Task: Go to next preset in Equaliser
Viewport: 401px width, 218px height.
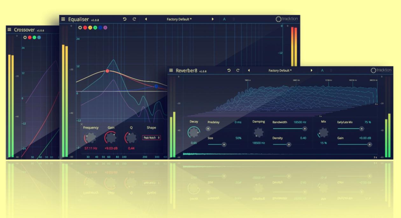Action: 213,19
